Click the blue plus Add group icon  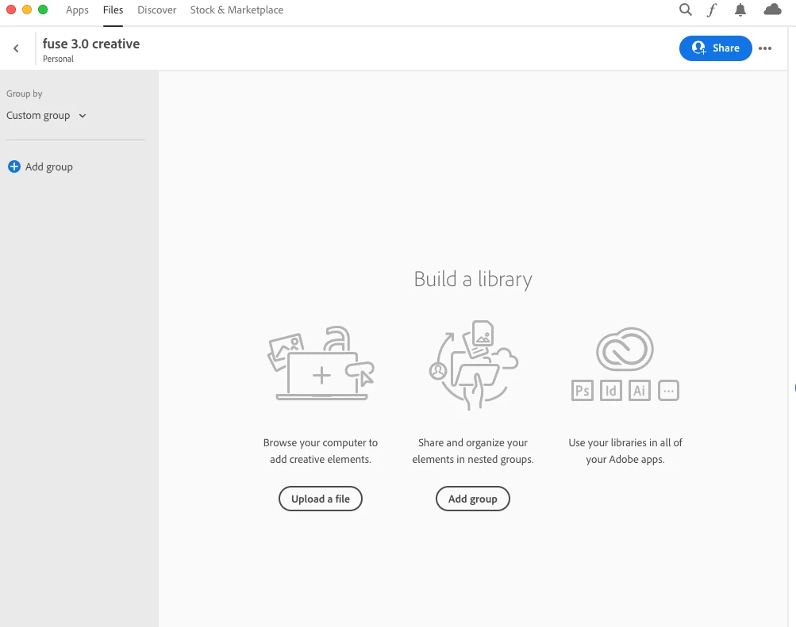tap(14, 166)
